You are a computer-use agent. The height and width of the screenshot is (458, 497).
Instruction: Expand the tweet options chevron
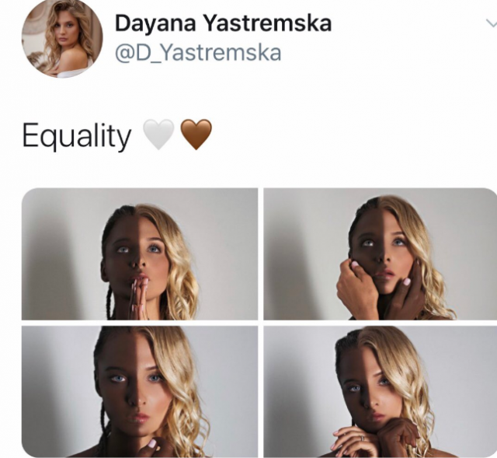[492, 23]
